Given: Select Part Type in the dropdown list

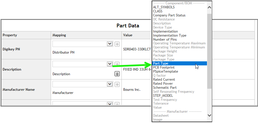Looking at the screenshot, I should coord(179,63).
